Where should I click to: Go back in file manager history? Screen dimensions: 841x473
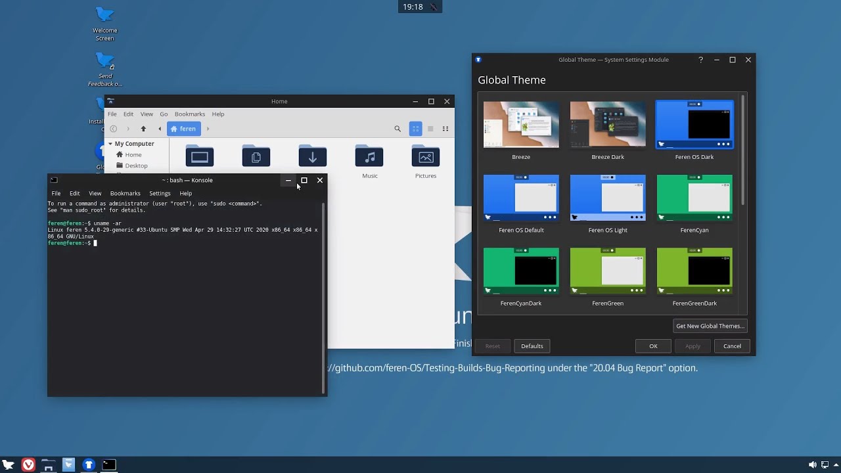114,129
